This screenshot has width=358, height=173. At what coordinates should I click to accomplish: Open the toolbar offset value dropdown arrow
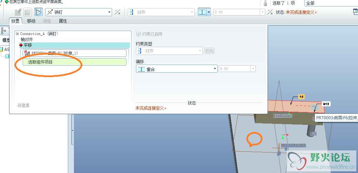click(x=263, y=12)
